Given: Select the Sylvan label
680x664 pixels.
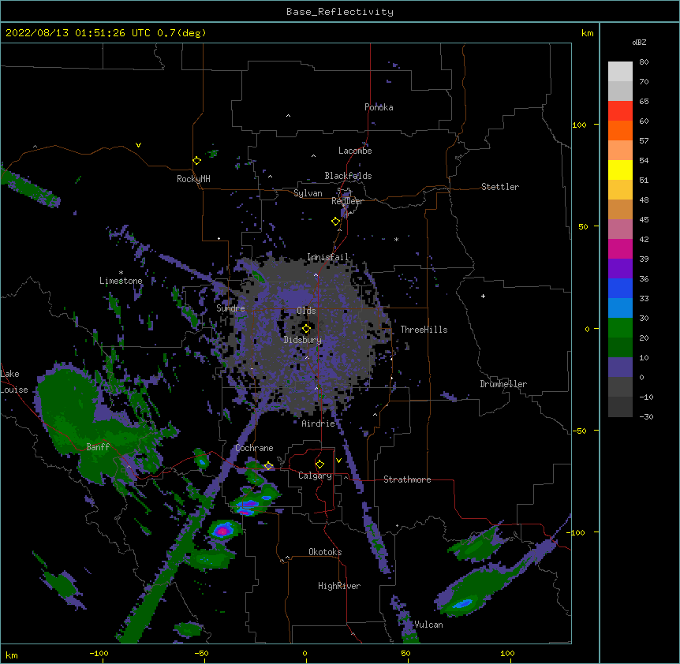Looking at the screenshot, I should 308,193.
